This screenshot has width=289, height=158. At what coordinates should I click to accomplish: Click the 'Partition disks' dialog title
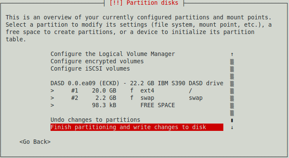click(144, 3)
